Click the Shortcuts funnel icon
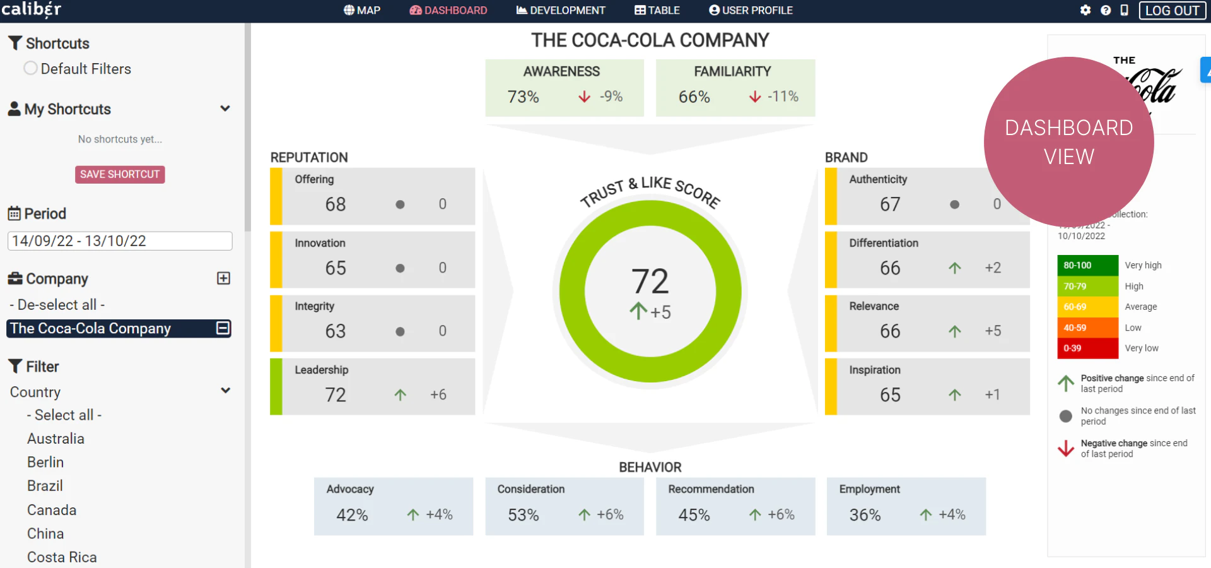 [15, 43]
